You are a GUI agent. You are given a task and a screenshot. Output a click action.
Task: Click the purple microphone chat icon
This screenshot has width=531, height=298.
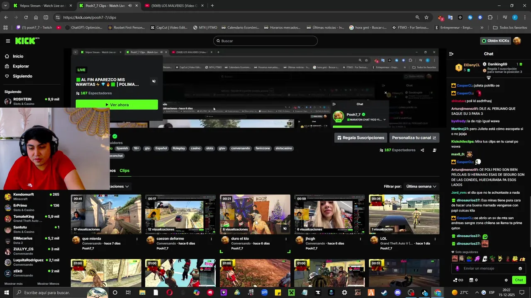pos(458,268)
